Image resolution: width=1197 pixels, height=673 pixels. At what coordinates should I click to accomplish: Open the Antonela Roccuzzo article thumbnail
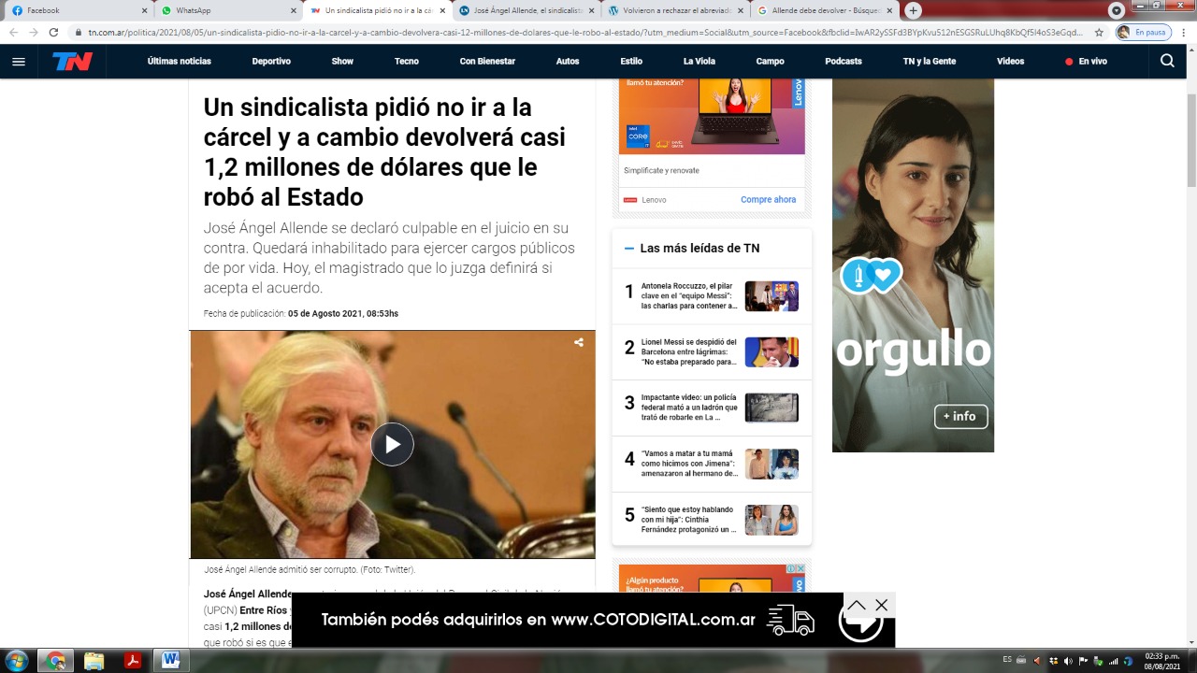pos(772,296)
